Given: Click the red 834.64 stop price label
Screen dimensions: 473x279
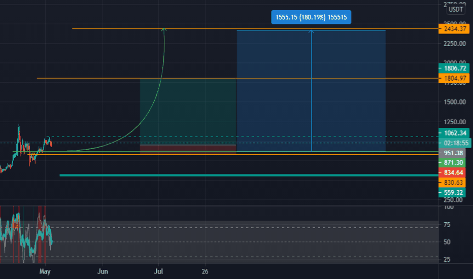Looking at the screenshot, I should (452, 172).
